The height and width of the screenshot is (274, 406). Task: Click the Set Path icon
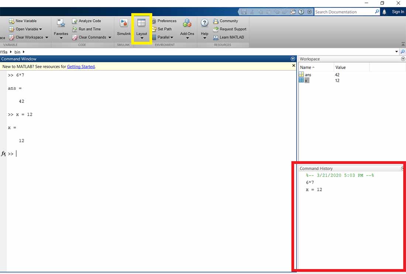pyautogui.click(x=154, y=29)
